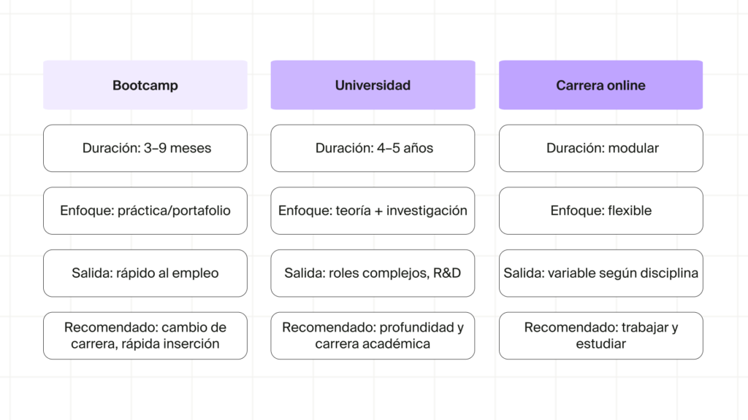Image resolution: width=748 pixels, height=420 pixels.
Task: Click the 'Duración: modular' box
Action: (x=600, y=148)
